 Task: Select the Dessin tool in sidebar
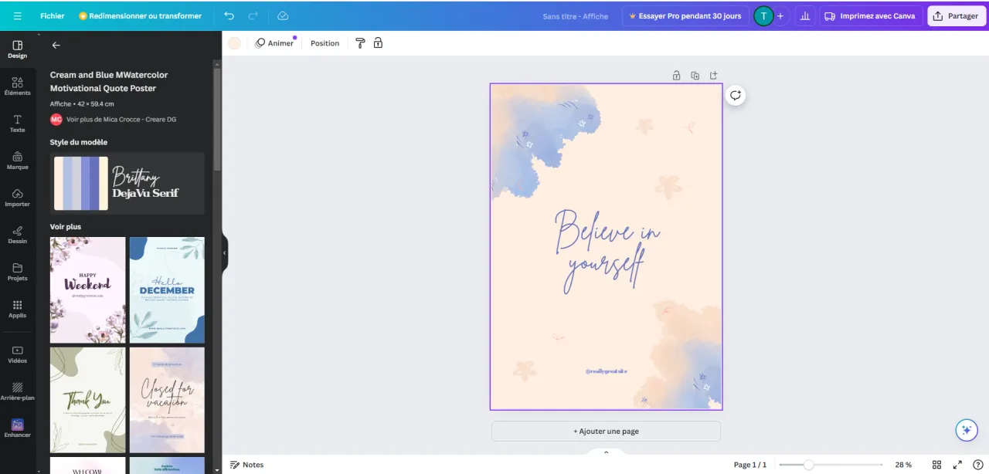coord(17,235)
